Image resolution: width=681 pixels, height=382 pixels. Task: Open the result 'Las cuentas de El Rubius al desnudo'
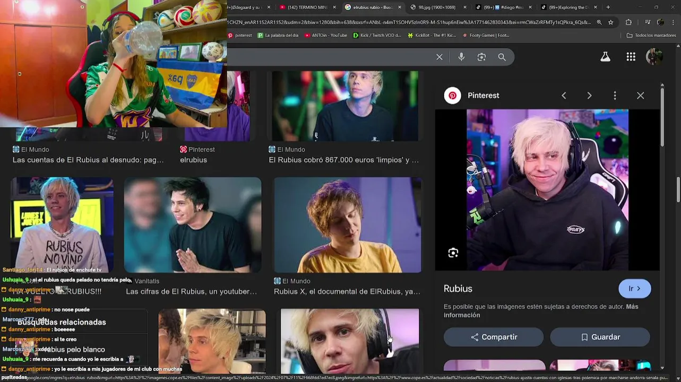tap(88, 160)
